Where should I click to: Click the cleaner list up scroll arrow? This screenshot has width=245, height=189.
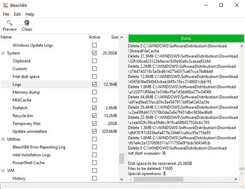point(121,37)
